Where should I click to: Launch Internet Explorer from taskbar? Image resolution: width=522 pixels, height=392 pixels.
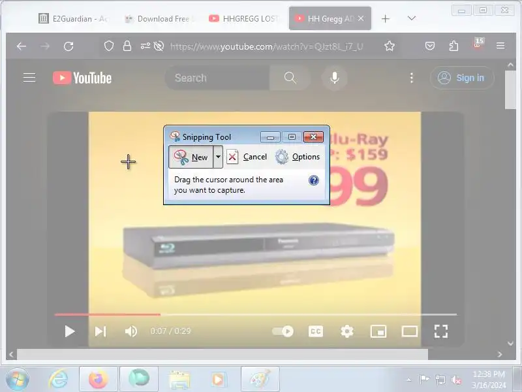click(59, 380)
